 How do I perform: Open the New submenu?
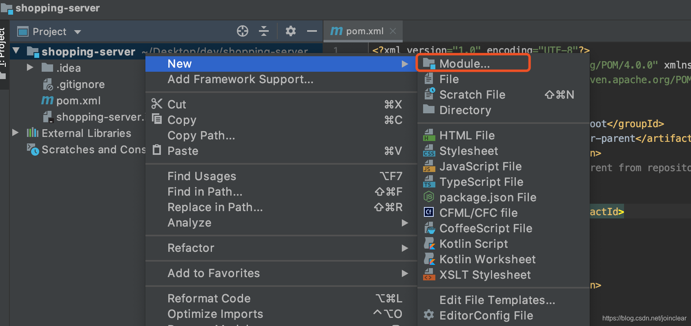coord(281,64)
